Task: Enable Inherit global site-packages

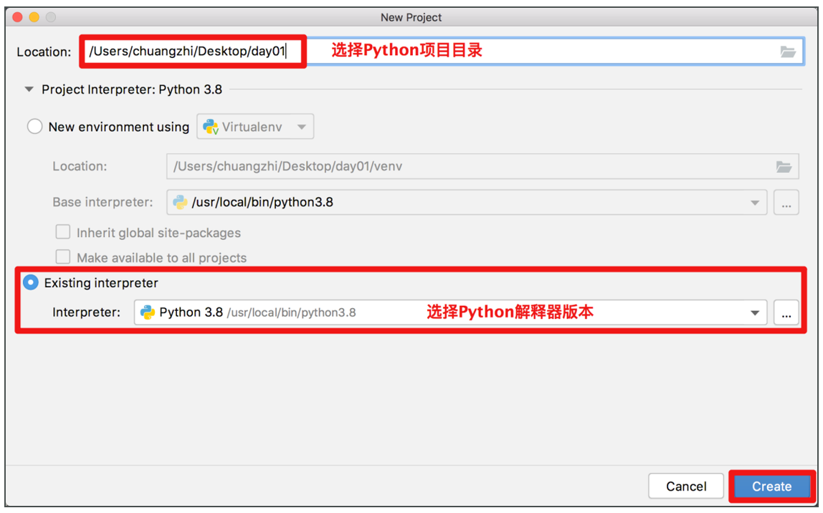Action: 63,232
